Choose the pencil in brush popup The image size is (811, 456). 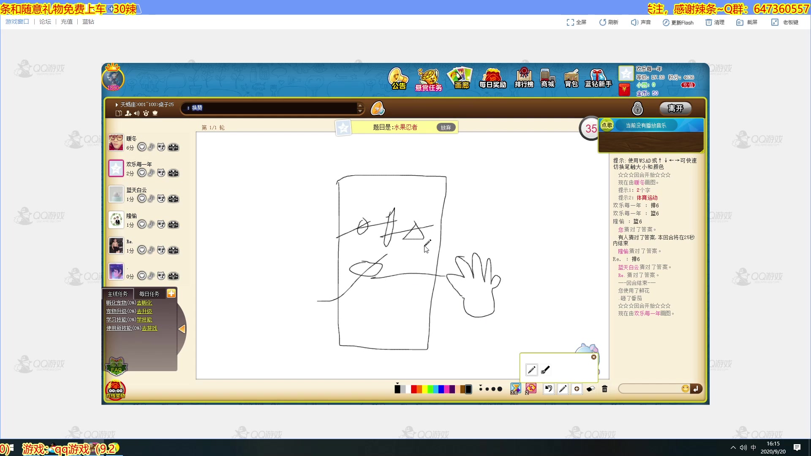click(531, 370)
